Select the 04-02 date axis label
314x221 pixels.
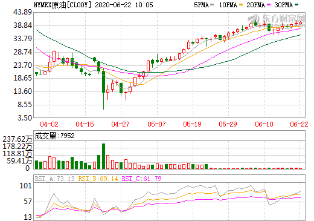(49, 124)
